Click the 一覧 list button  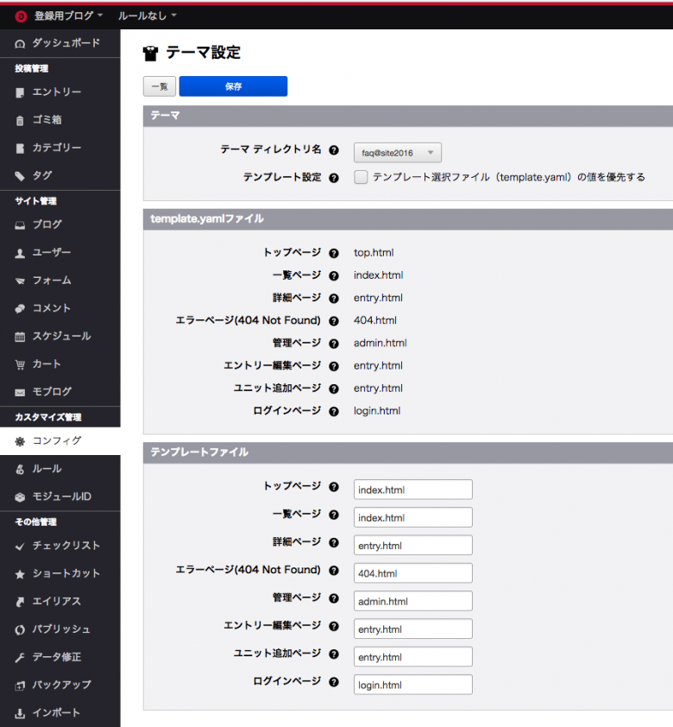click(159, 86)
